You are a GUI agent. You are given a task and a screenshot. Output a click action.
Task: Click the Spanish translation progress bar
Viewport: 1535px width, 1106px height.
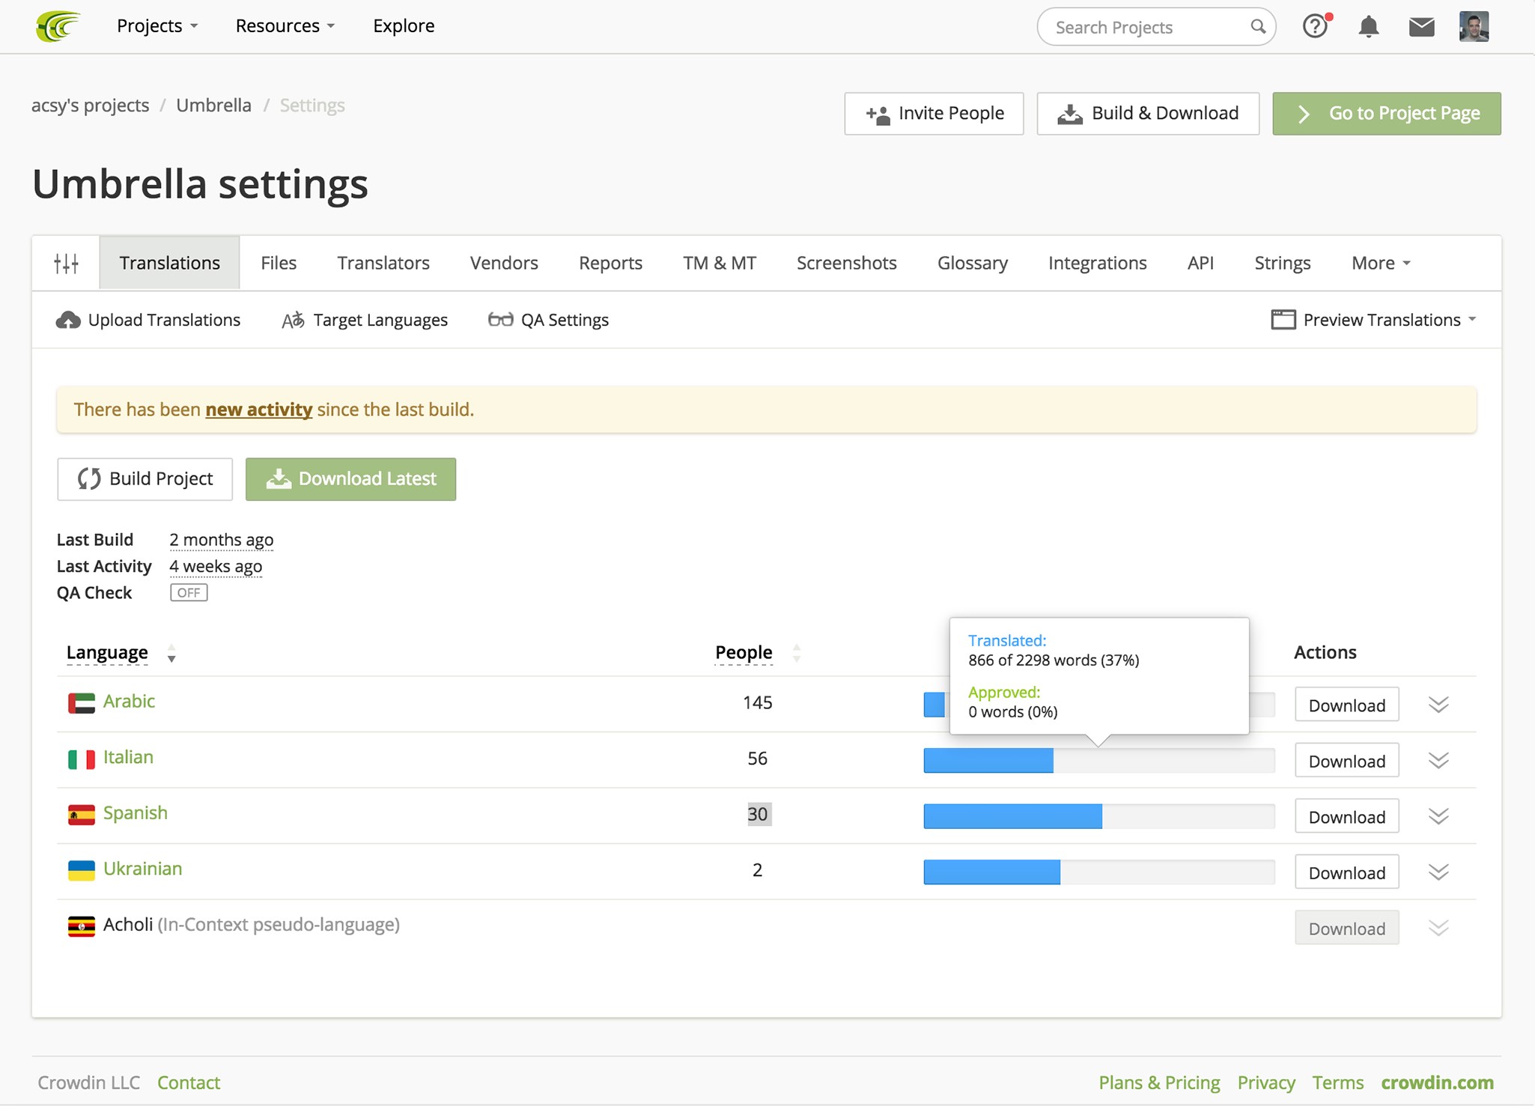click(x=1098, y=816)
